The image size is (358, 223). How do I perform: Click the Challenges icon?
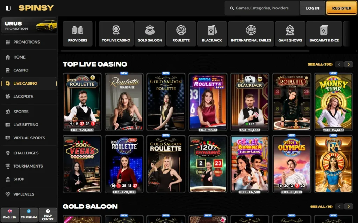8,153
